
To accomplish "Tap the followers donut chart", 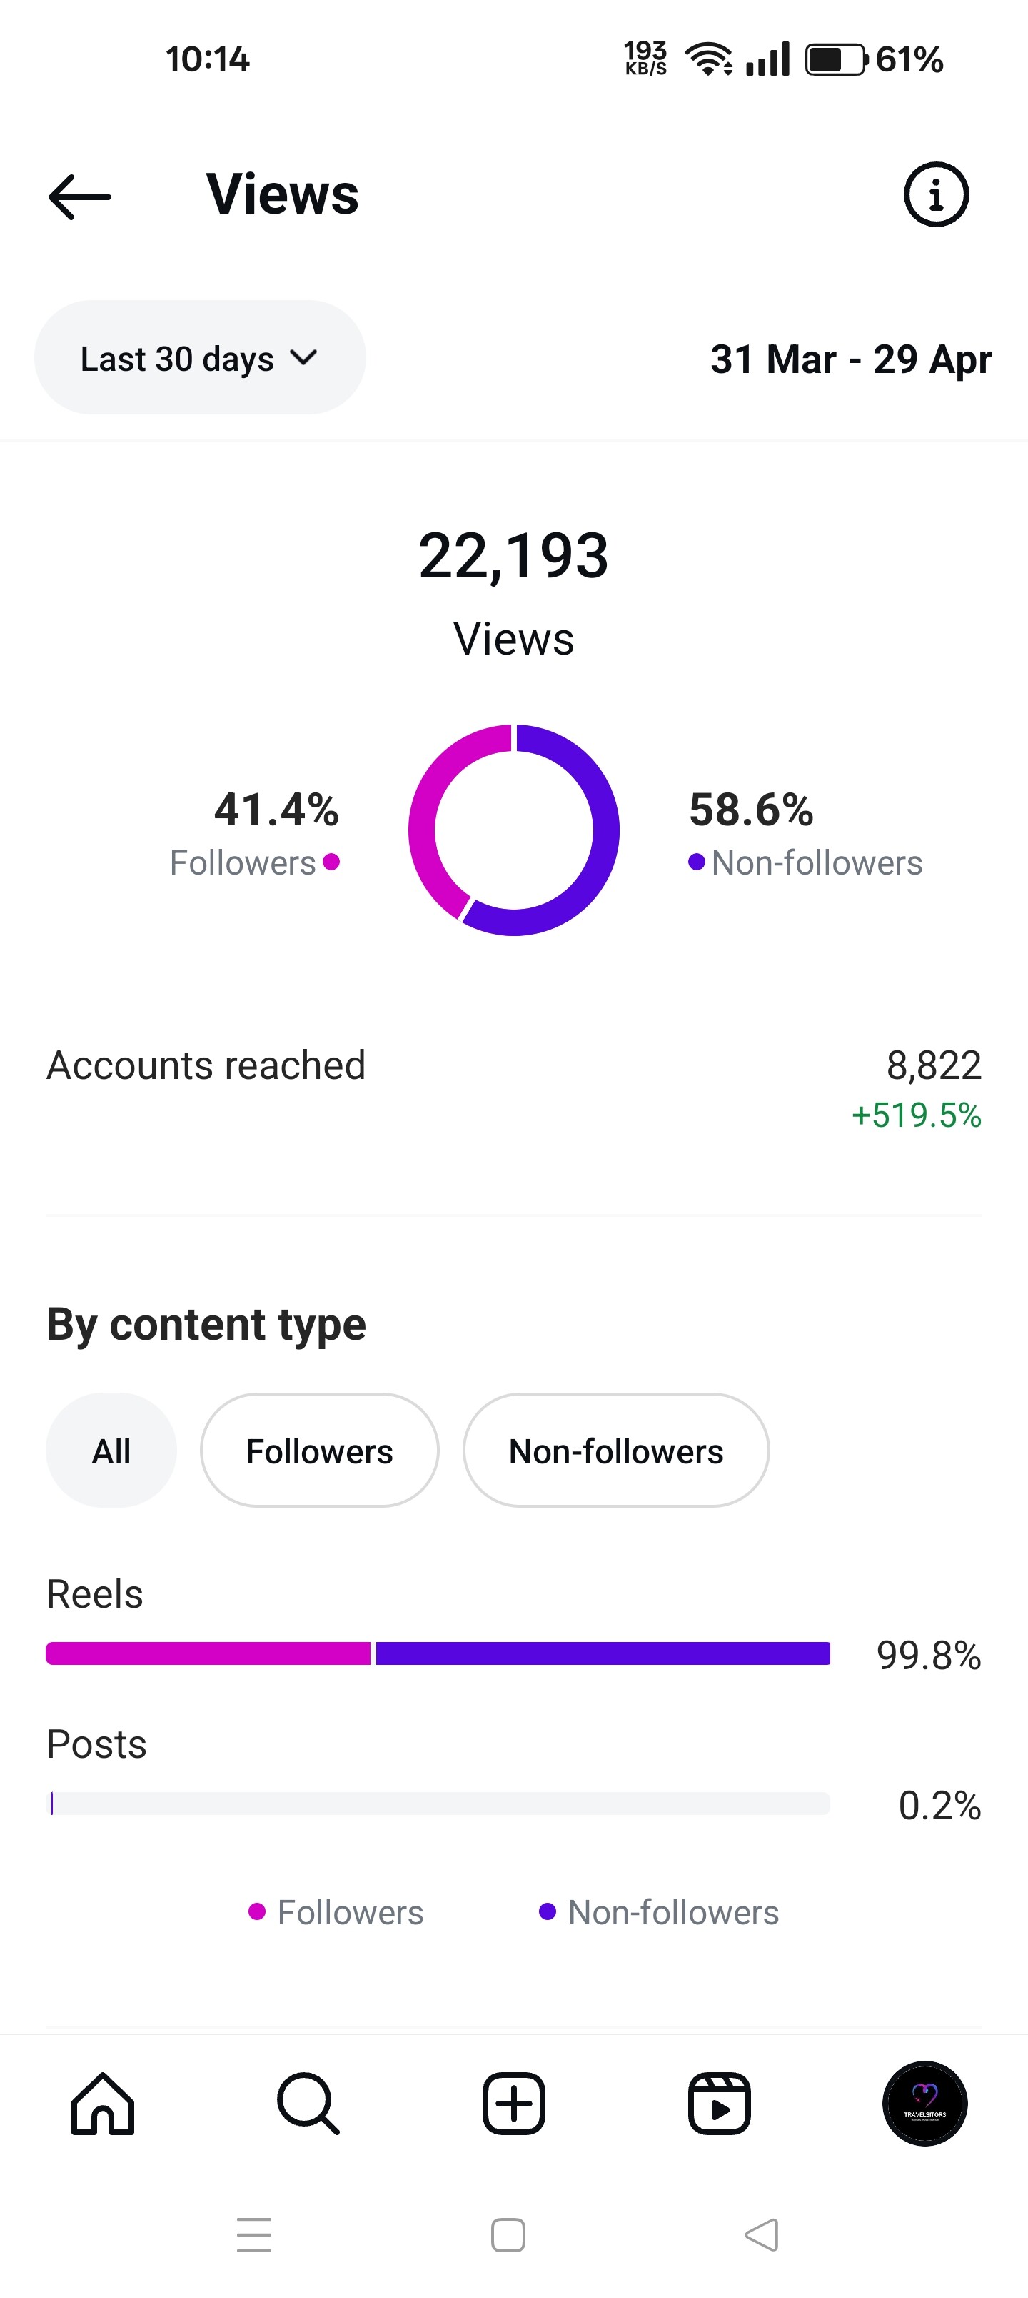I will coord(513,830).
